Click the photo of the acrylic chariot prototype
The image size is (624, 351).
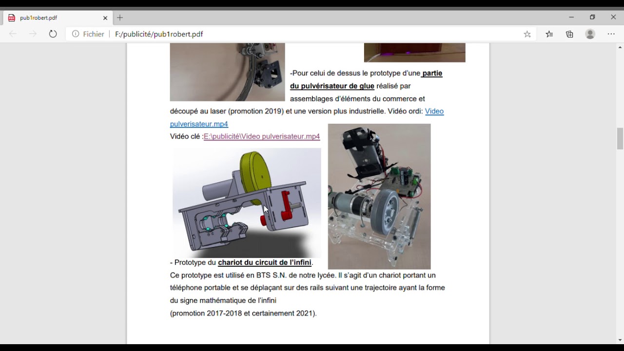point(379,196)
